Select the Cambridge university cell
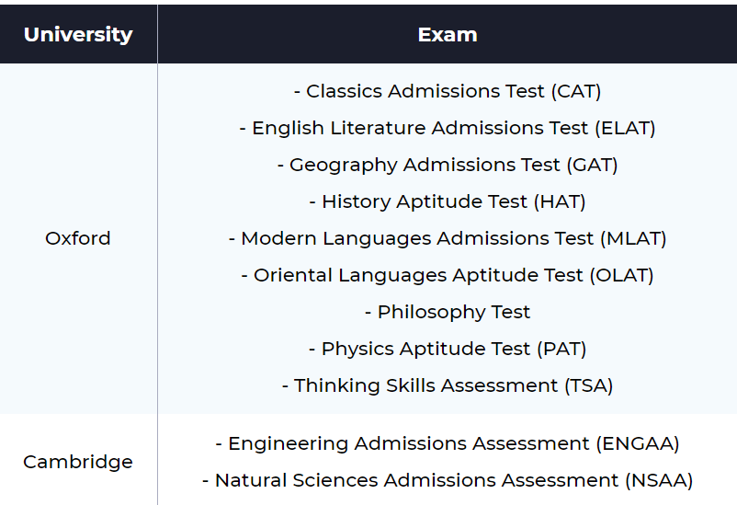Image resolution: width=737 pixels, height=505 pixels. (x=78, y=462)
